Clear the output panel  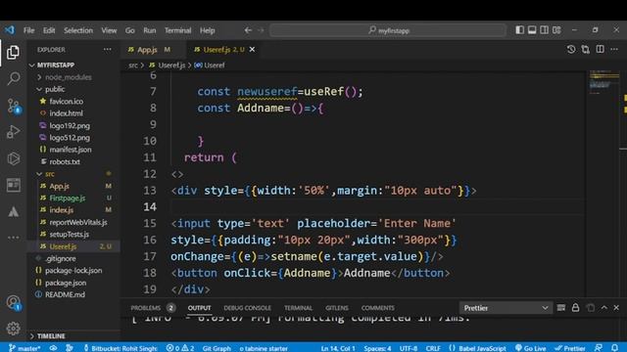561,308
